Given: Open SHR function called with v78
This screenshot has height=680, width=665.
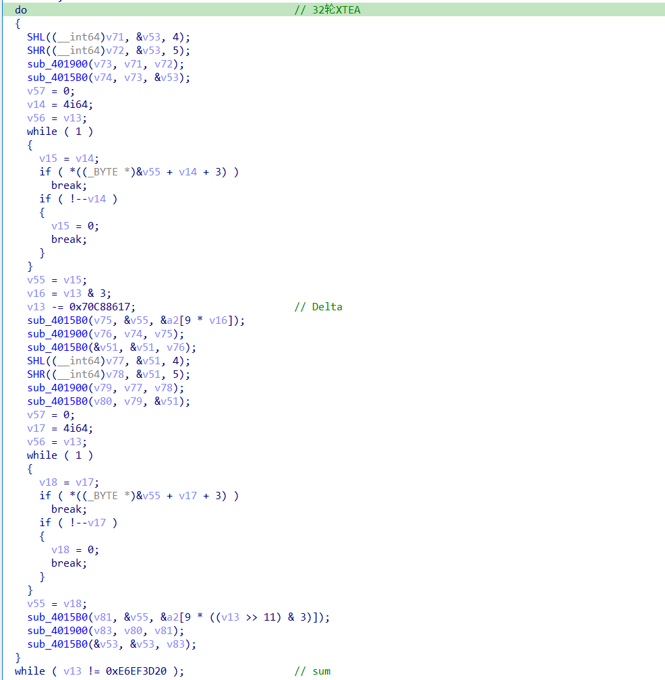Looking at the screenshot, I should (x=36, y=374).
